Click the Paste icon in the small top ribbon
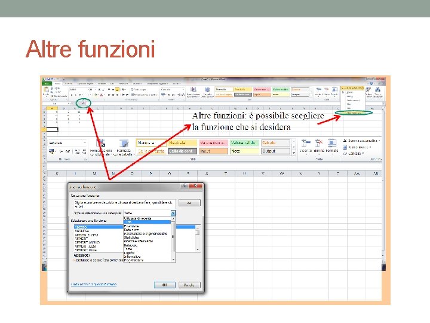Viewport: 430px width, 323px height. (x=46, y=90)
